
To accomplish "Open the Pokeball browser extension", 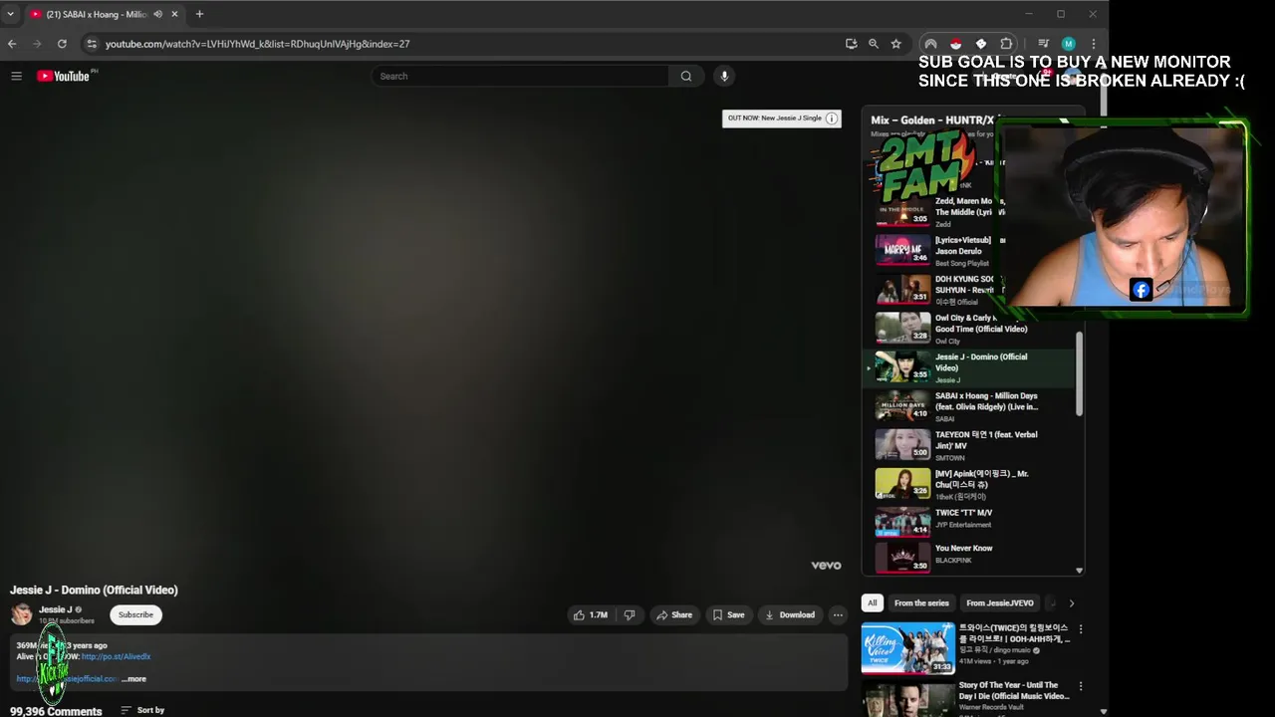I will (x=955, y=44).
